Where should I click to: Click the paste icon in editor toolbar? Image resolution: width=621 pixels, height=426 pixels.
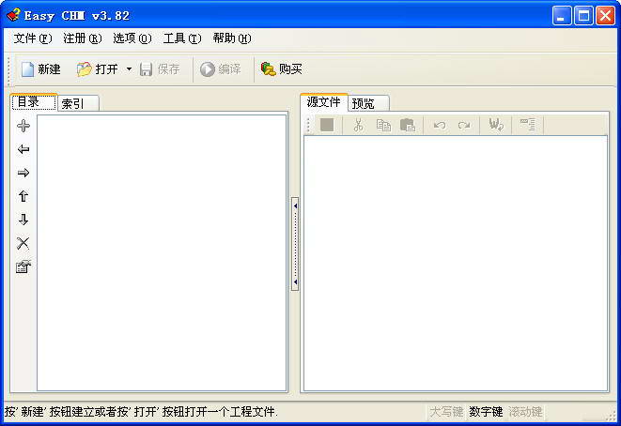407,125
